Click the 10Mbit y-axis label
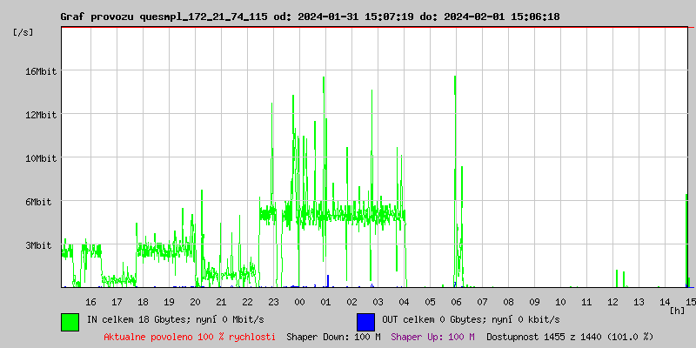 [40, 158]
